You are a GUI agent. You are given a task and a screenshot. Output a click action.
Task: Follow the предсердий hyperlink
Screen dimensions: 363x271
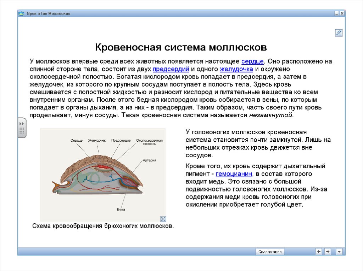(171, 69)
